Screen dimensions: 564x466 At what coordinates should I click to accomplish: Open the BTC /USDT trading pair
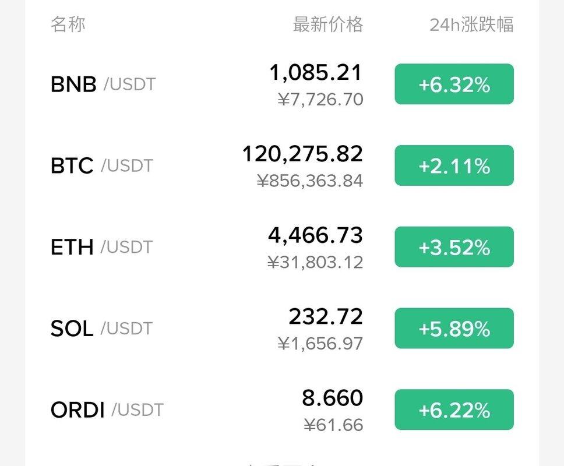(x=102, y=166)
